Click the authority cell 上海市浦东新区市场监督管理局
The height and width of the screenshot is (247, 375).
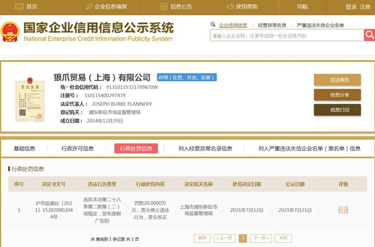pyautogui.click(x=199, y=210)
